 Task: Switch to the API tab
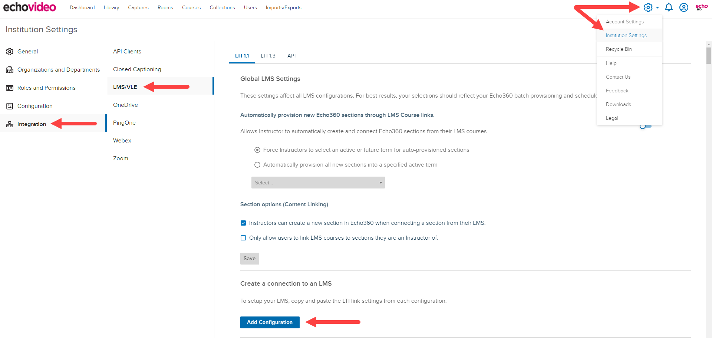[291, 56]
